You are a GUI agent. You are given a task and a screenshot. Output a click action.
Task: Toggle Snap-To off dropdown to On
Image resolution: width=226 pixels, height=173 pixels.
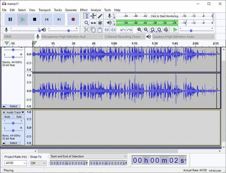coord(38,163)
